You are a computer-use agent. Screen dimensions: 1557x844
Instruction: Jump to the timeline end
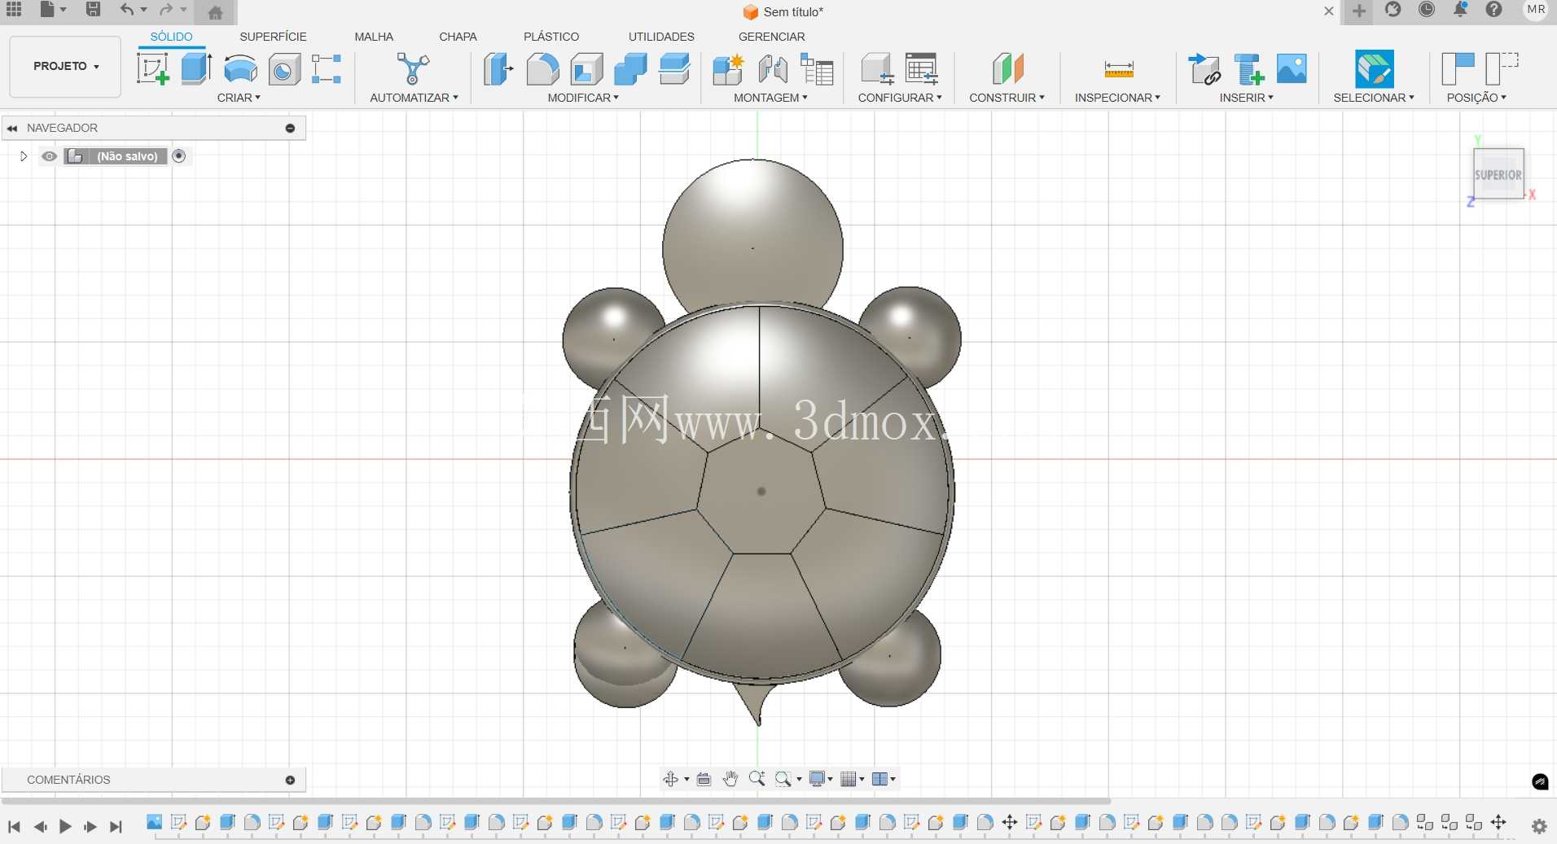pos(116,827)
